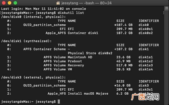Click 'Install macOS Mojave' partition name
169x105 pixels.
(88, 93)
